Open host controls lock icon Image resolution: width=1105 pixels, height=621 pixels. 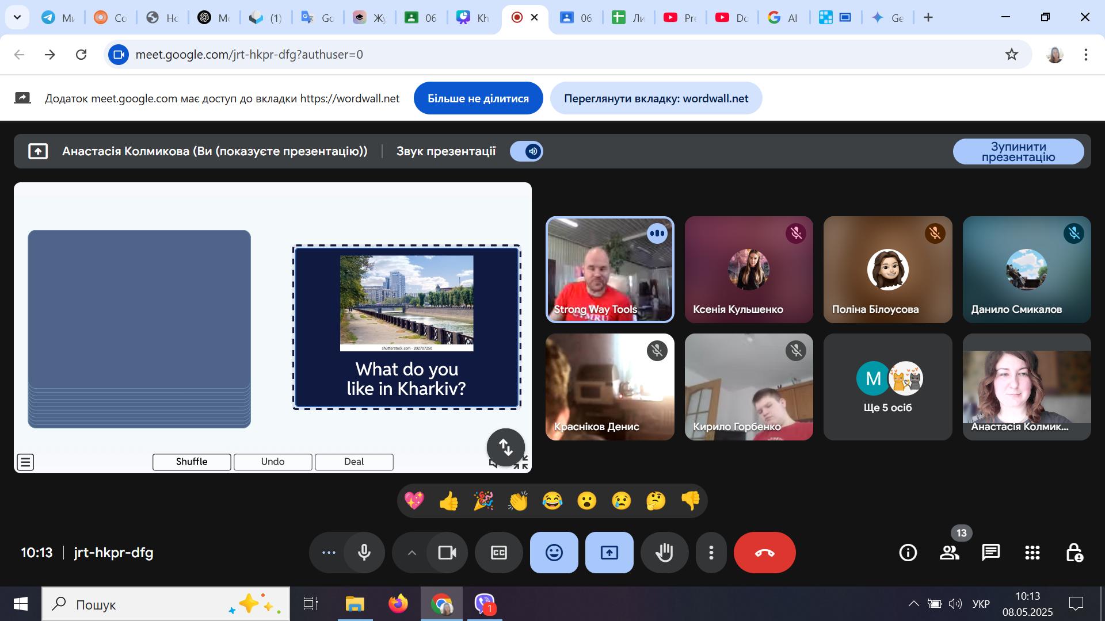[1073, 553]
